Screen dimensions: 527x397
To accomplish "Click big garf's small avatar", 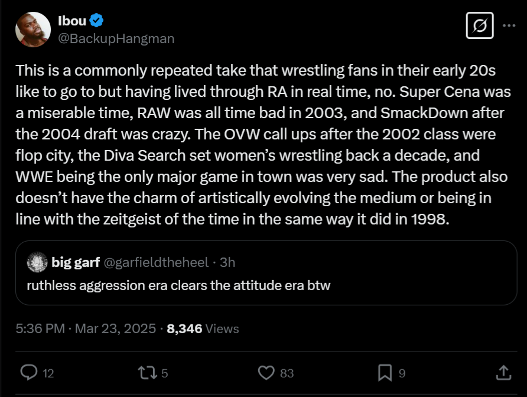I will (38, 261).
